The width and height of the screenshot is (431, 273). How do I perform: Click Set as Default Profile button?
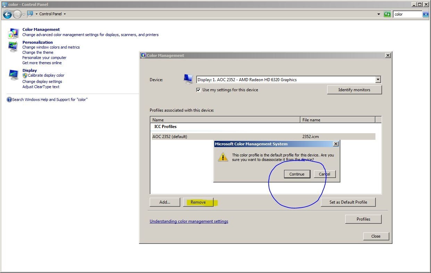348,202
